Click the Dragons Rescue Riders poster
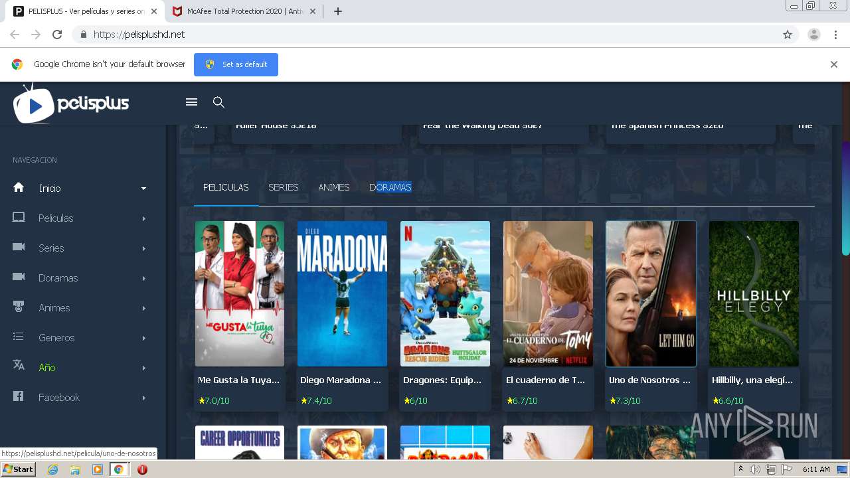850x478 pixels. [445, 293]
